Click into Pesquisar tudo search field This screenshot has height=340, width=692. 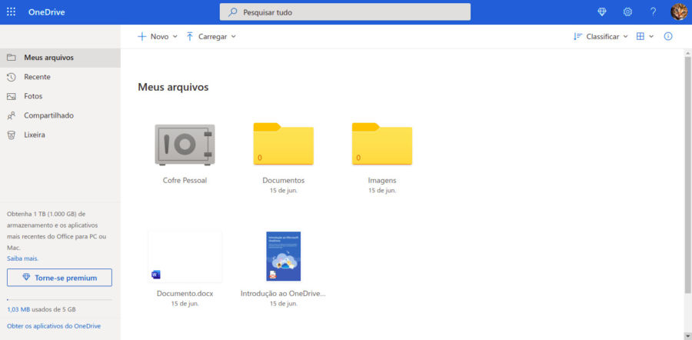pos(345,12)
